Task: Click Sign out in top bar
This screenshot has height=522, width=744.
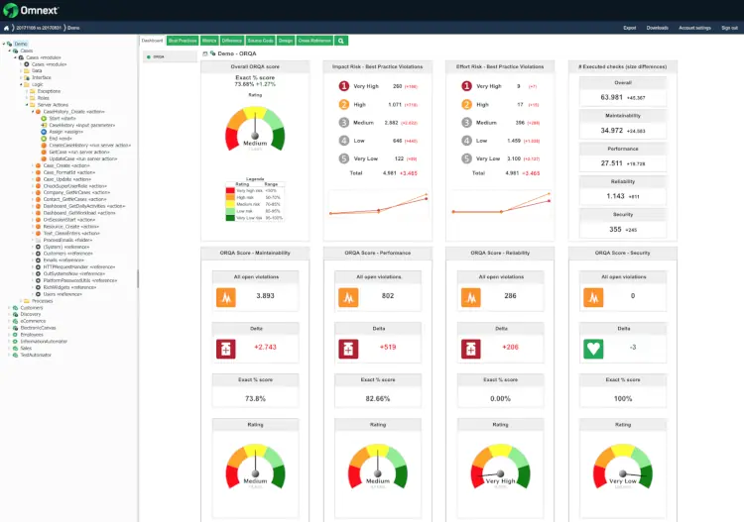Action: tap(729, 29)
